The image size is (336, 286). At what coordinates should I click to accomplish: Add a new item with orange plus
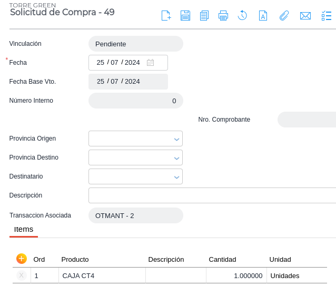click(22, 259)
